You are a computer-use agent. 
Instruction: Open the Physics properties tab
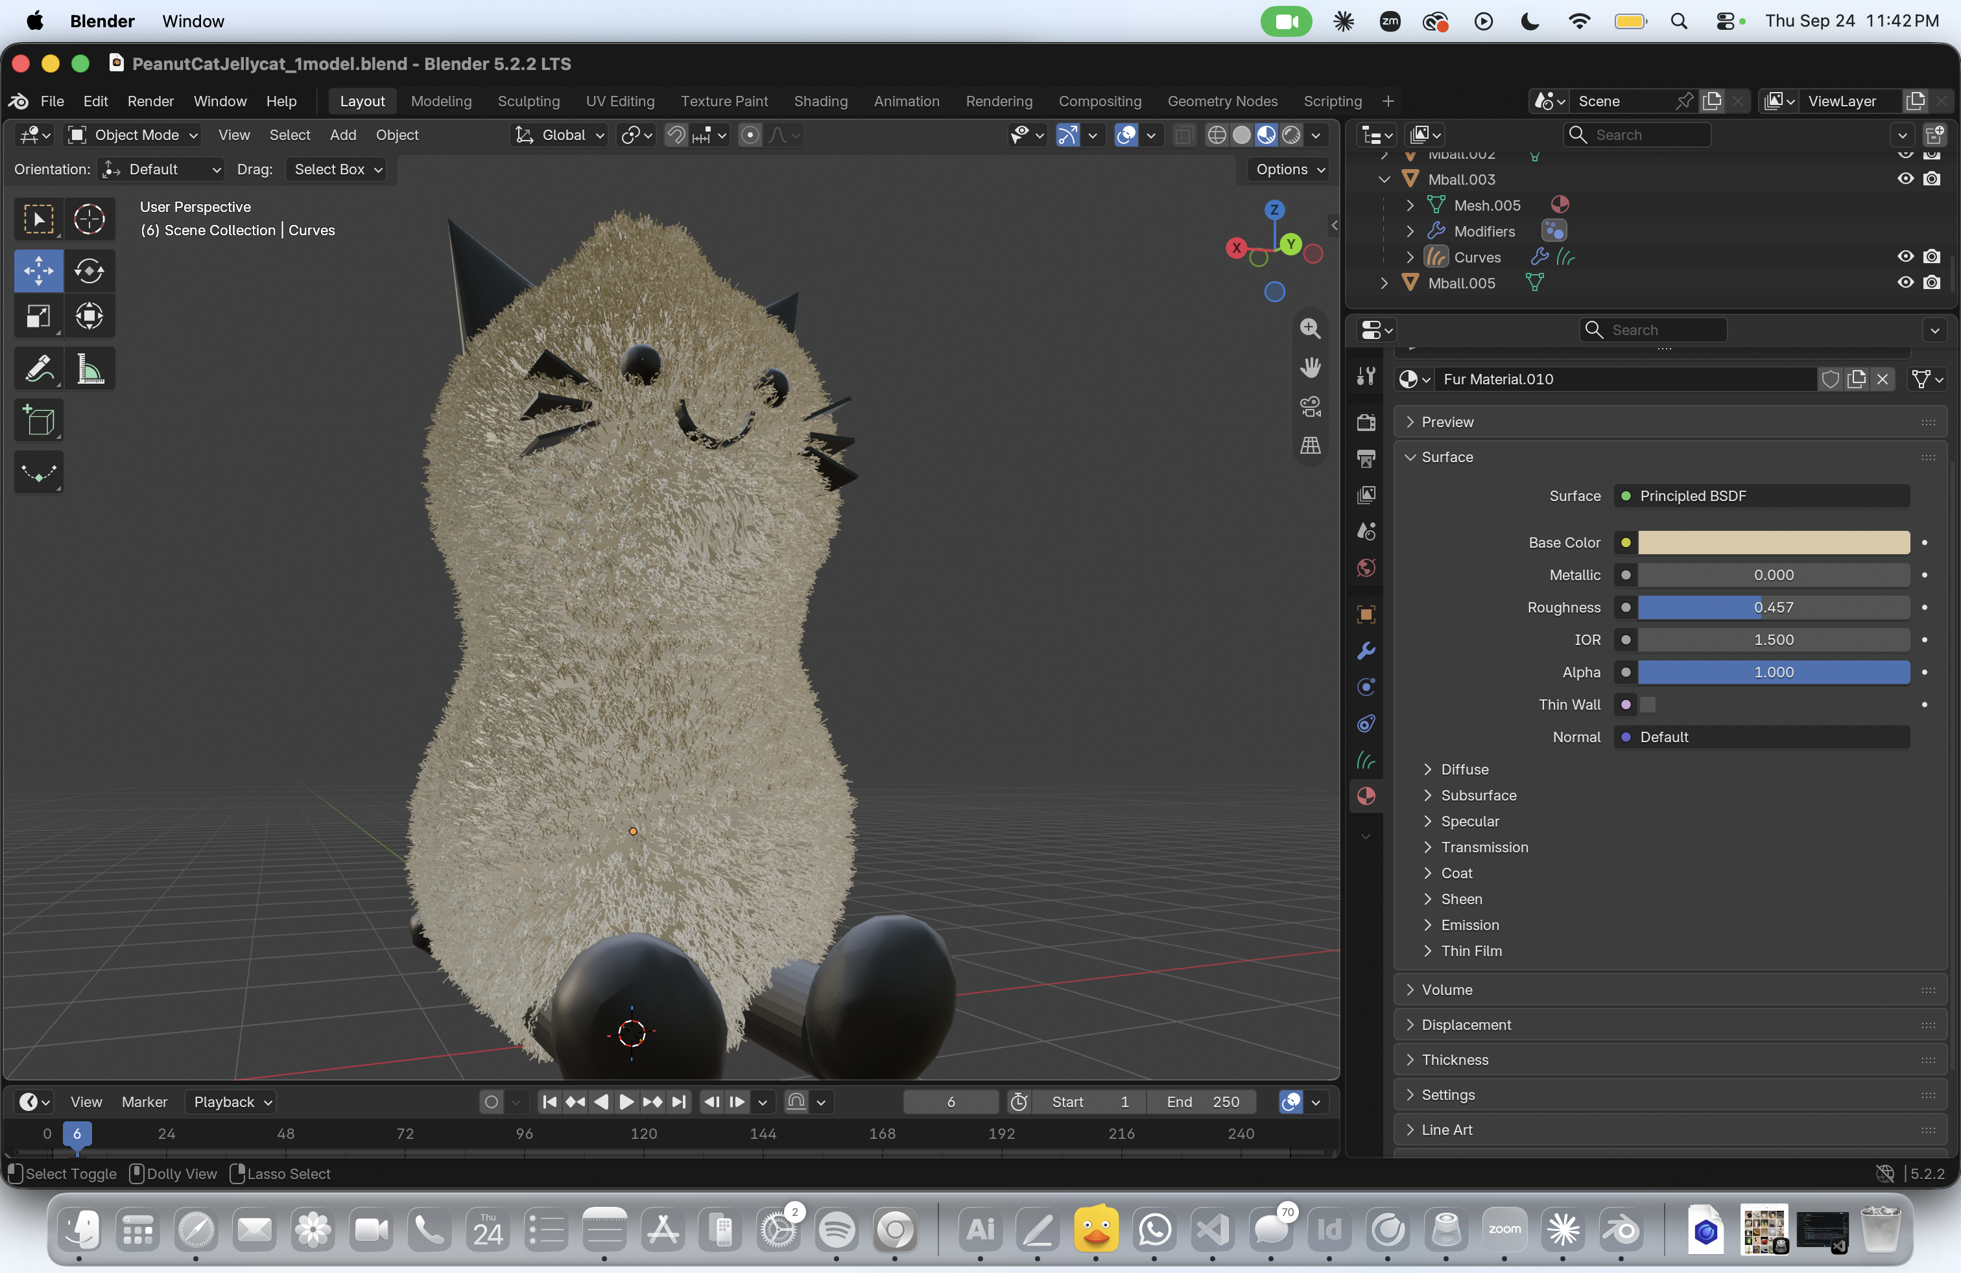point(1366,686)
